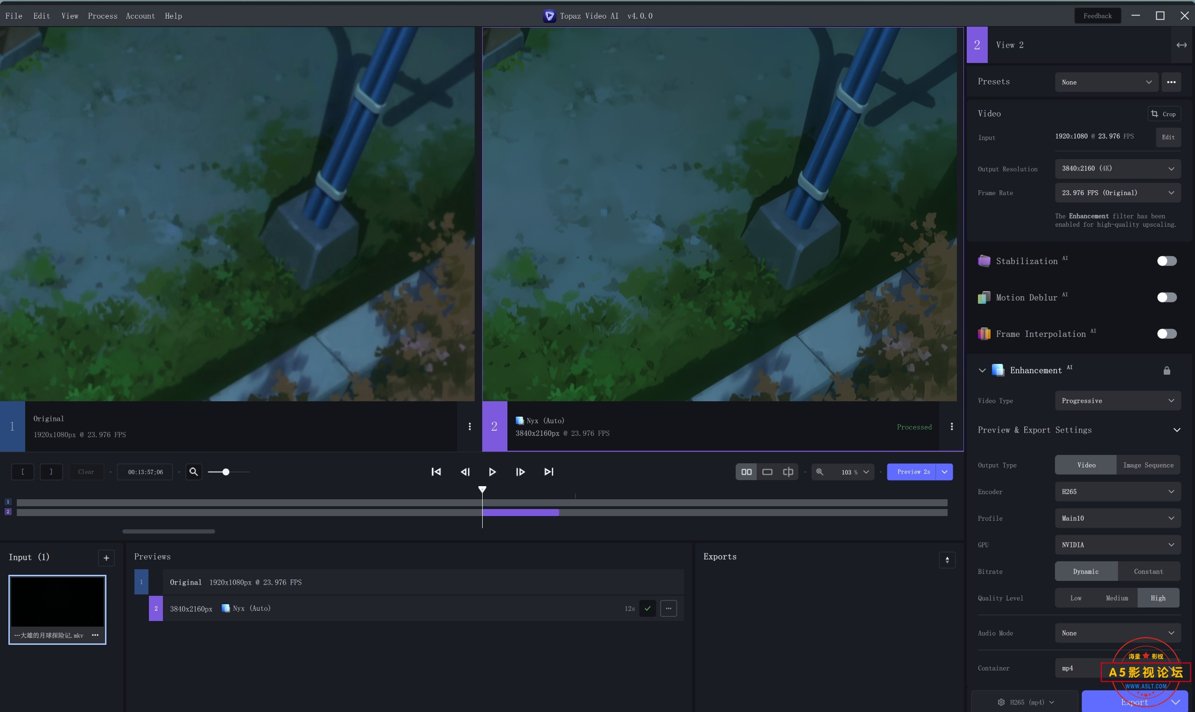Choose Constant bitrate mode
Viewport: 1195px width, 712px height.
[1148, 572]
